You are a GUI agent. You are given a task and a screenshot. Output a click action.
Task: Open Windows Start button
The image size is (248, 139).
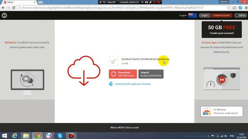4,136
